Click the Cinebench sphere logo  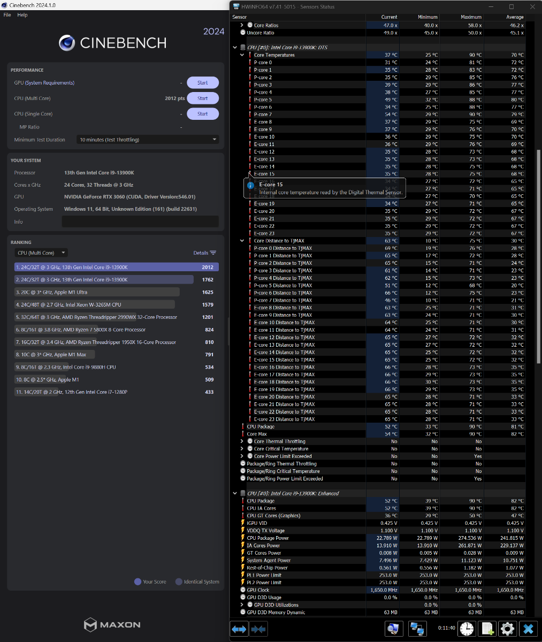(67, 43)
